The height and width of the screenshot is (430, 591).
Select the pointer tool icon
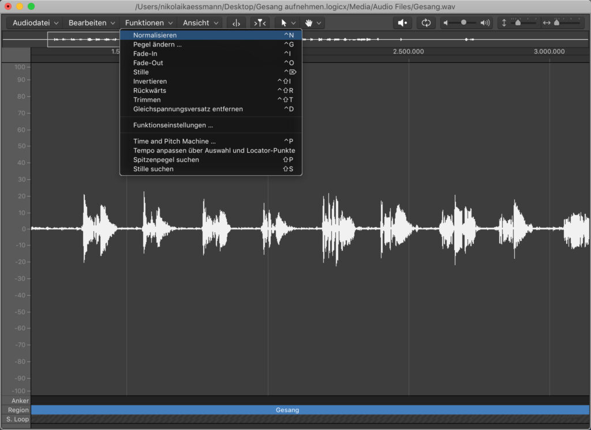coord(284,23)
